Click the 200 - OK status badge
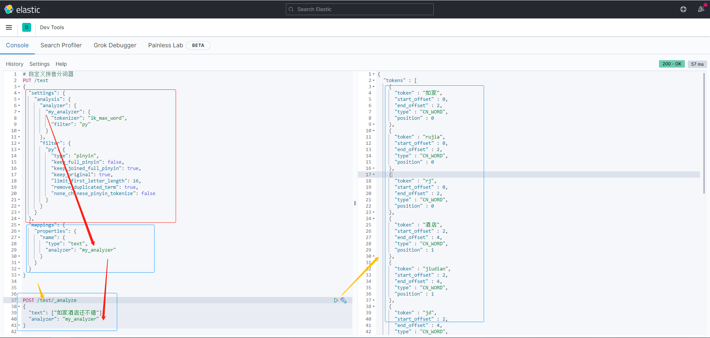The width and height of the screenshot is (710, 338). [672, 64]
